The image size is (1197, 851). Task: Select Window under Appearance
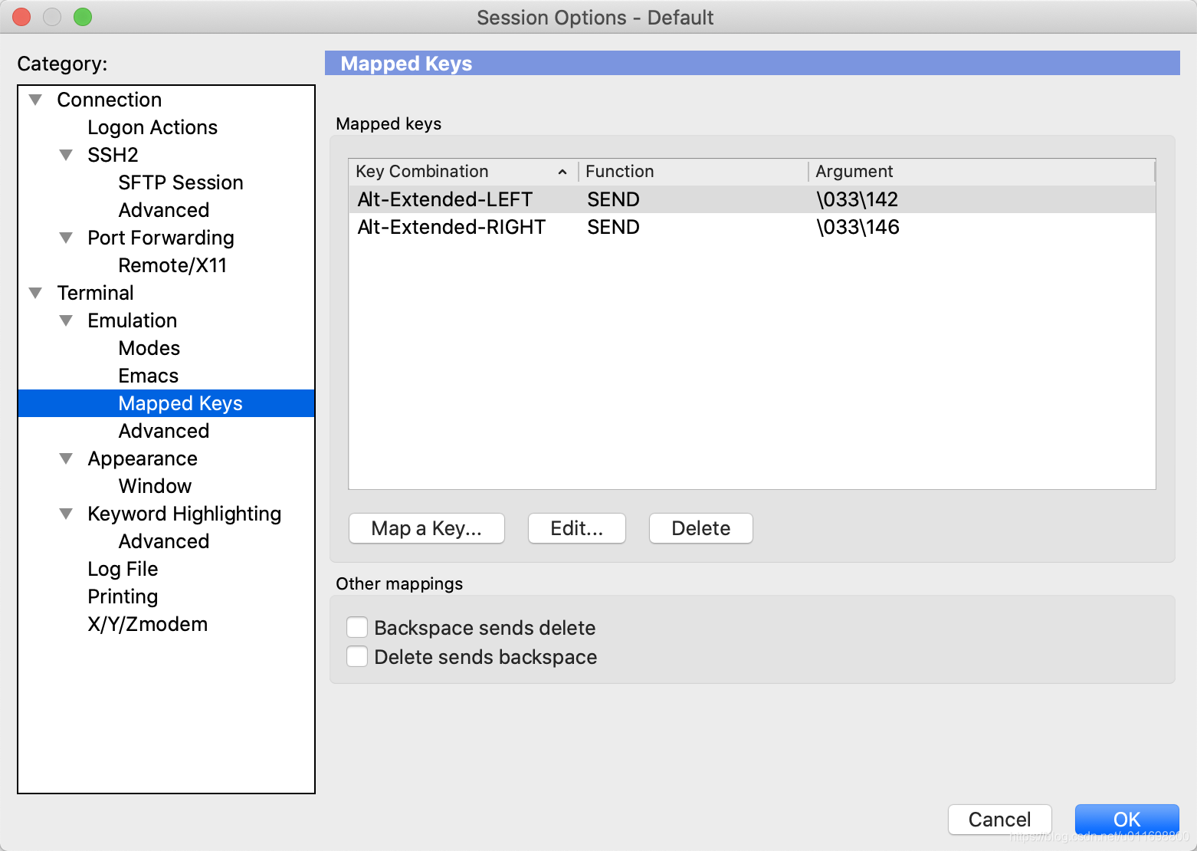155,486
